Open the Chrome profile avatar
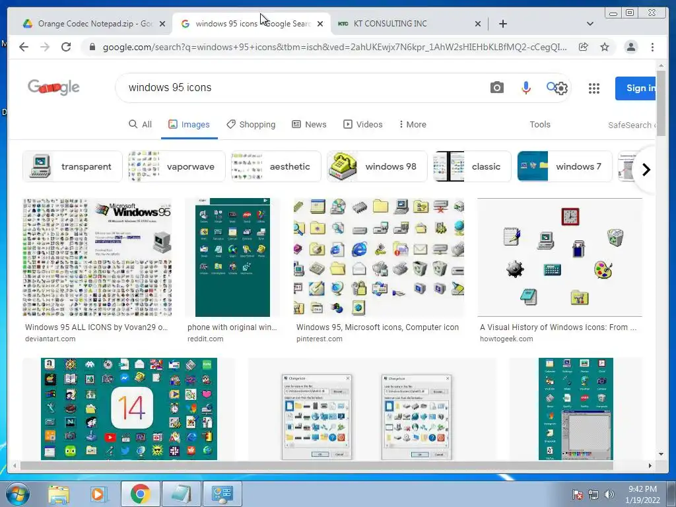Image resolution: width=676 pixels, height=507 pixels. [630, 47]
